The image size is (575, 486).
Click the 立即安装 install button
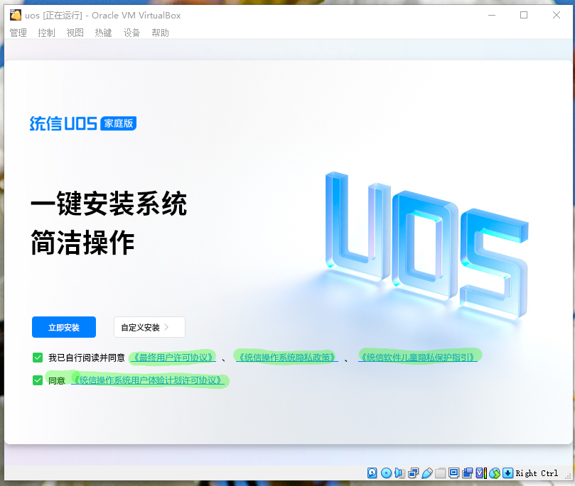coord(63,327)
